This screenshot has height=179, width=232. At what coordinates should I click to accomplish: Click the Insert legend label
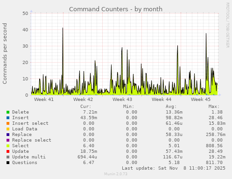tap(21, 118)
